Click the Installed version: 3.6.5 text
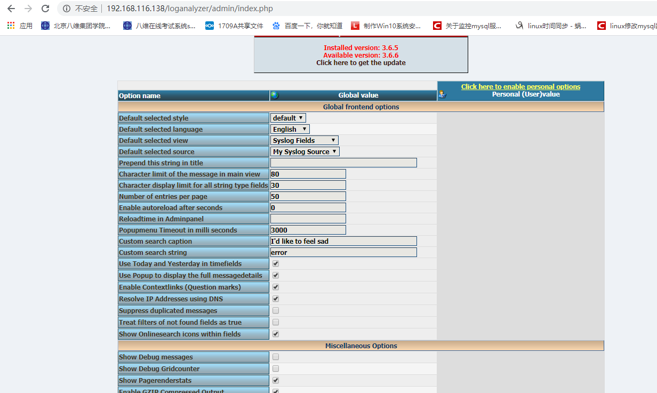 coord(361,47)
